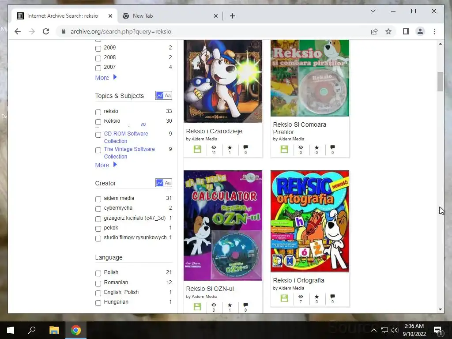Click software floppy icon under Reksio i Czarodzieje
Image resolution: width=452 pixels, height=339 pixels.
197,149
